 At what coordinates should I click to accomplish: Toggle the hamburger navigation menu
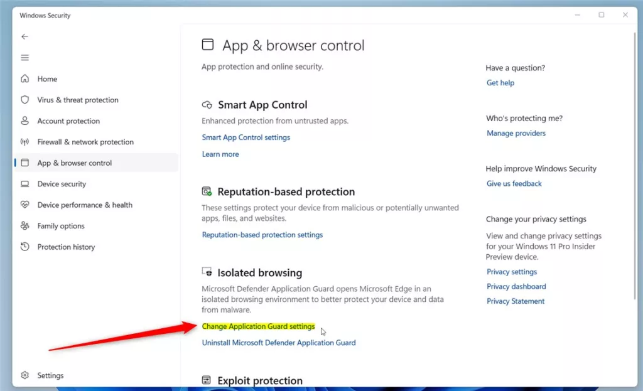tap(24, 58)
